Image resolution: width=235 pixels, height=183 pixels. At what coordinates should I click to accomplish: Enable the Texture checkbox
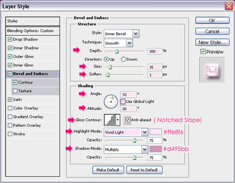pyautogui.click(x=15, y=91)
